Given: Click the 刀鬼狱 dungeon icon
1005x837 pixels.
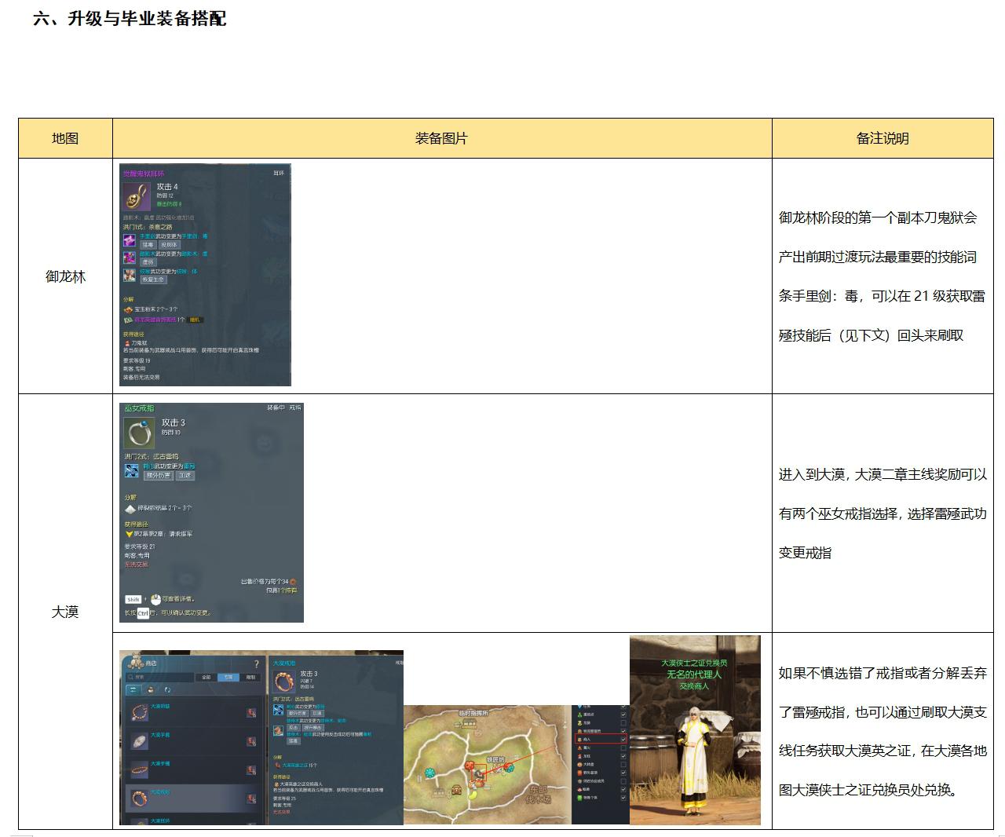Looking at the screenshot, I should 127,343.
